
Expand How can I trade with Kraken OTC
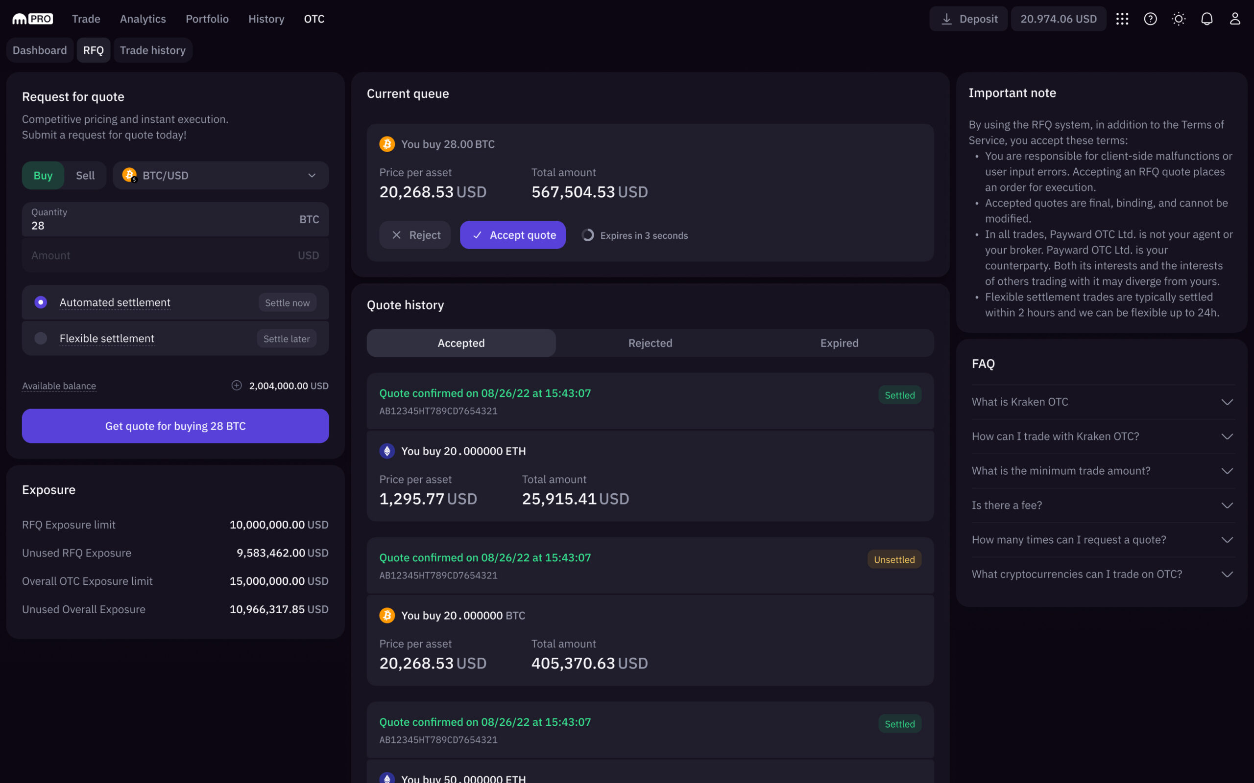coord(1103,436)
